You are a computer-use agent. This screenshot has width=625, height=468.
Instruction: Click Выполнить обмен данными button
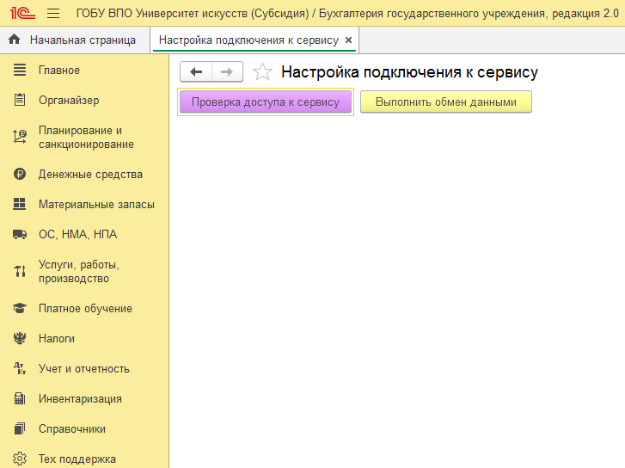pos(446,102)
